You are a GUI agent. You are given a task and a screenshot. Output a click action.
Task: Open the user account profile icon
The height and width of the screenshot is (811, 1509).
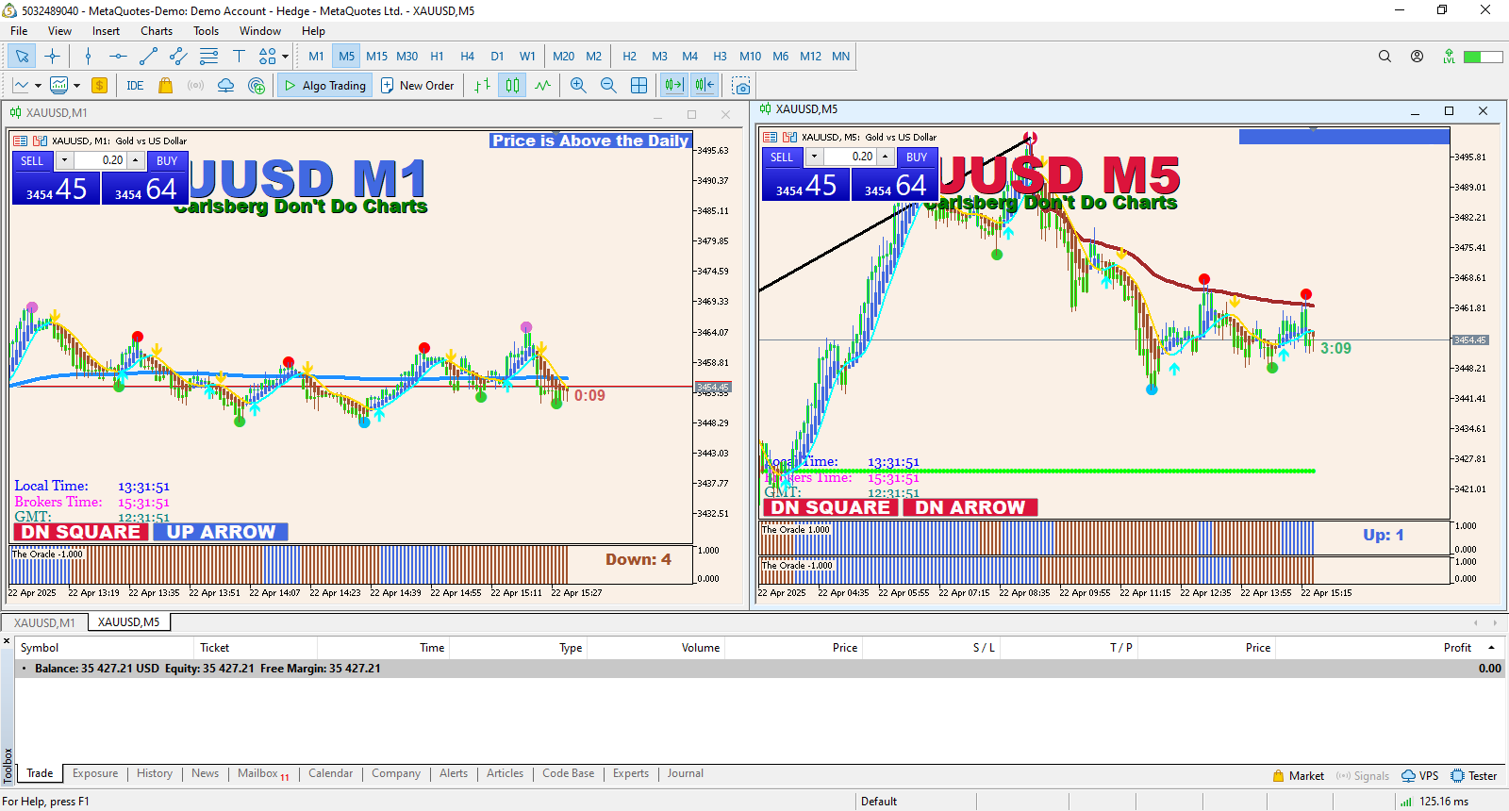(1417, 57)
